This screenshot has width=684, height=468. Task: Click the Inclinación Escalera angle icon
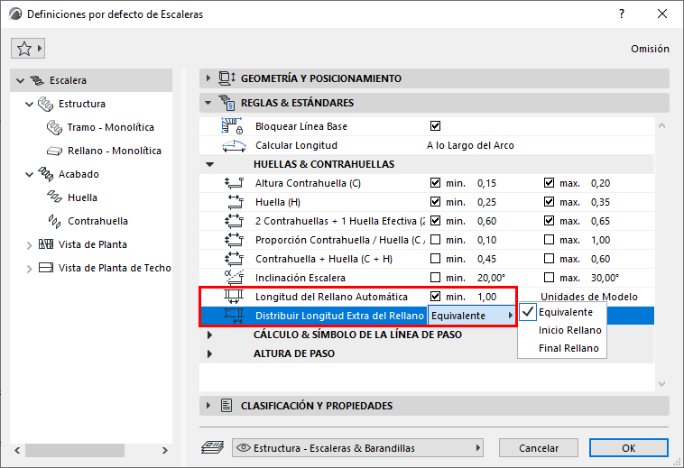tap(235, 278)
